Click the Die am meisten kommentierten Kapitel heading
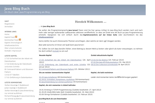The image size is (155, 103). pyautogui.click(x=54, y=73)
